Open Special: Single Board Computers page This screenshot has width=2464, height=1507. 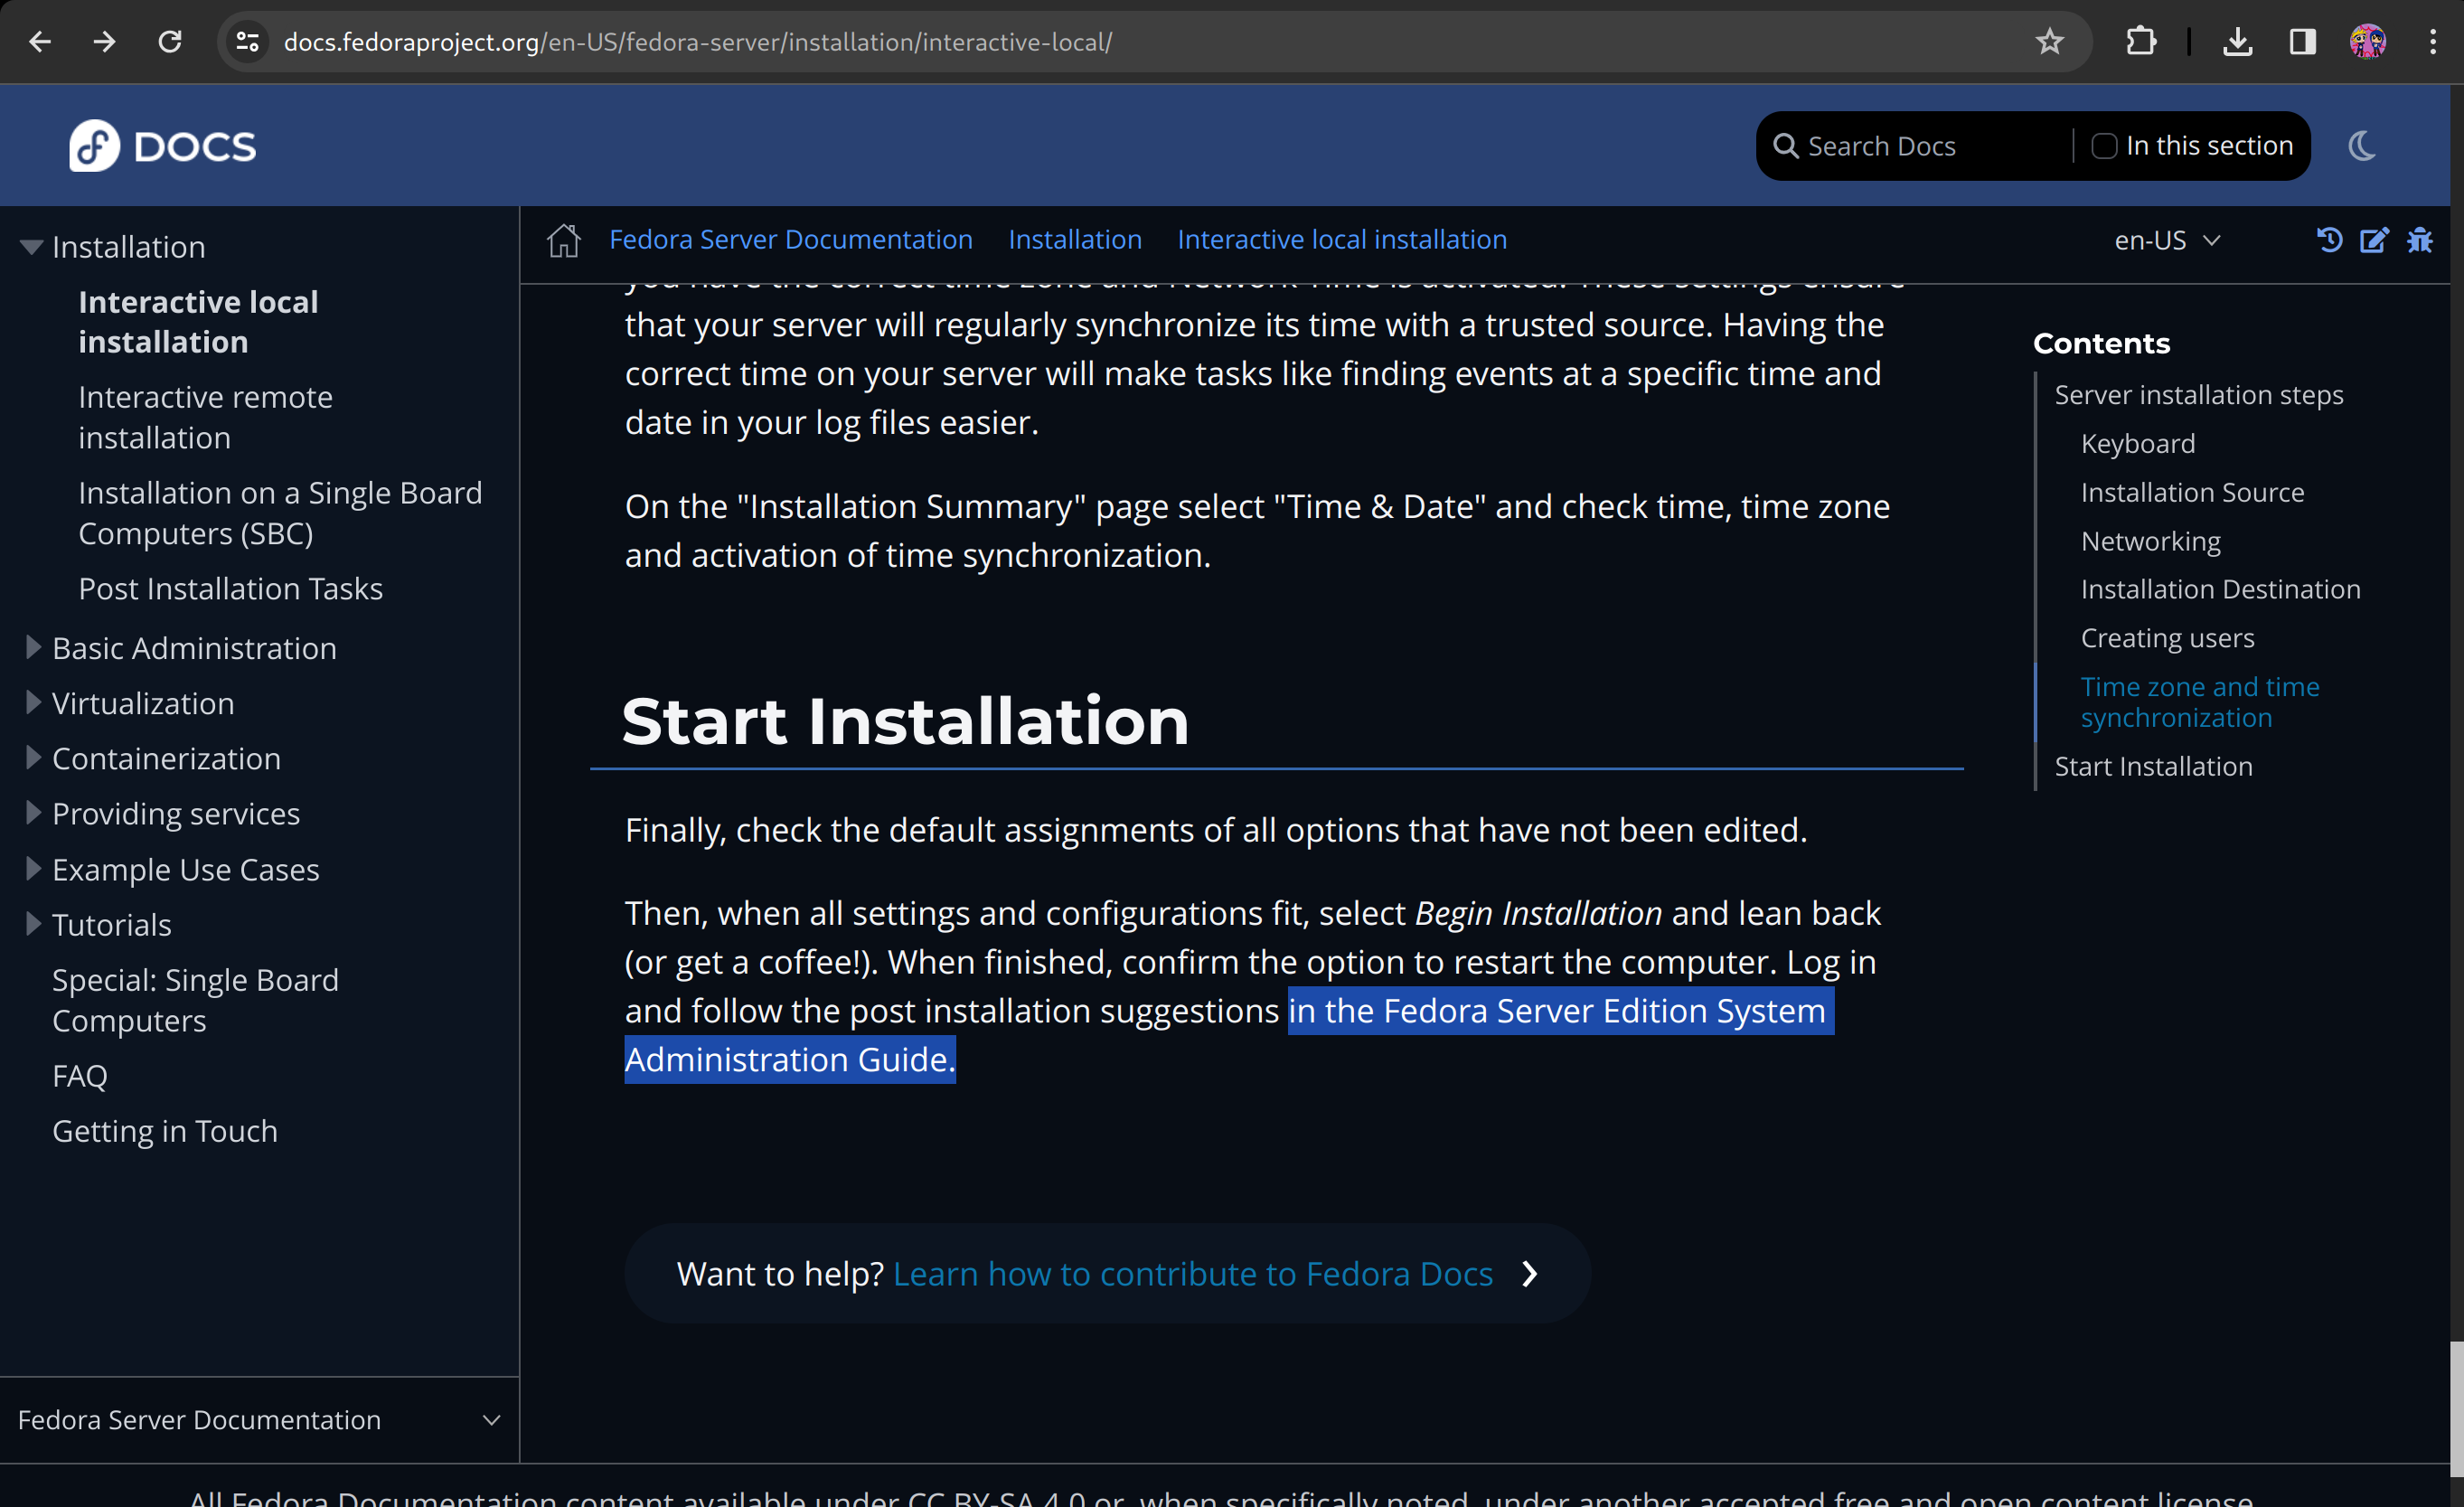(x=195, y=1000)
